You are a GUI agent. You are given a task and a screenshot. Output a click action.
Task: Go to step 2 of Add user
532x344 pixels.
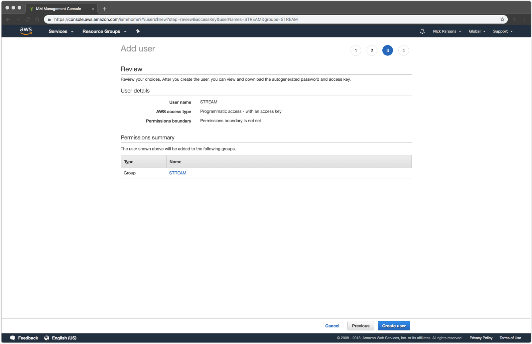click(x=372, y=50)
